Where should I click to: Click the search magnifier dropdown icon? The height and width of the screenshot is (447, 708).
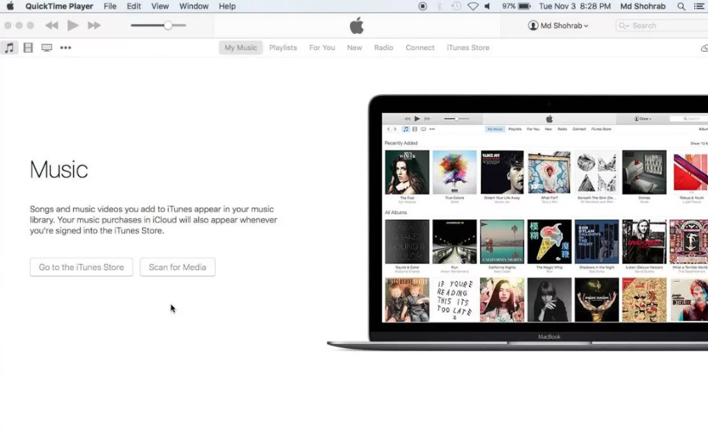(x=624, y=26)
